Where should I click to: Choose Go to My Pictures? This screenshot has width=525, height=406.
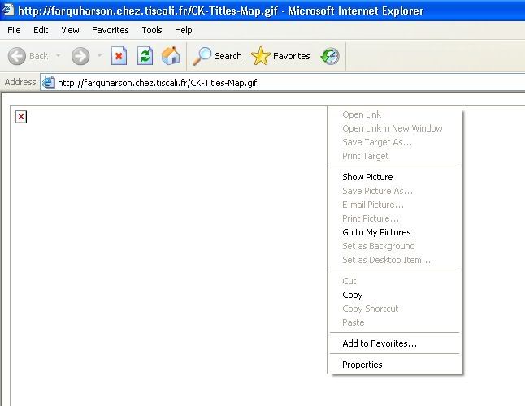click(x=394, y=232)
